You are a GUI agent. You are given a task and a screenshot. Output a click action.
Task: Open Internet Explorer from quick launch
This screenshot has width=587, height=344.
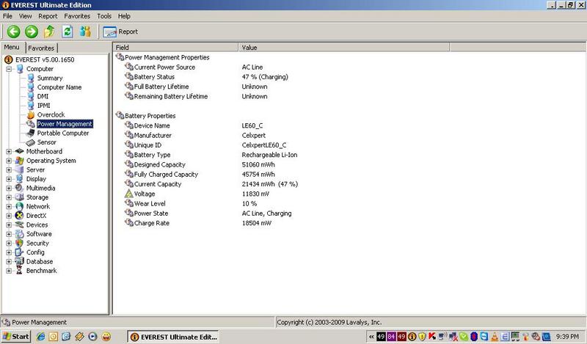tap(40, 336)
